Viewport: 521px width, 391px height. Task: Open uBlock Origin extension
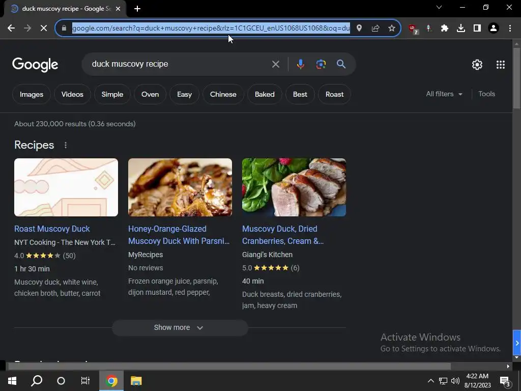[413, 29]
